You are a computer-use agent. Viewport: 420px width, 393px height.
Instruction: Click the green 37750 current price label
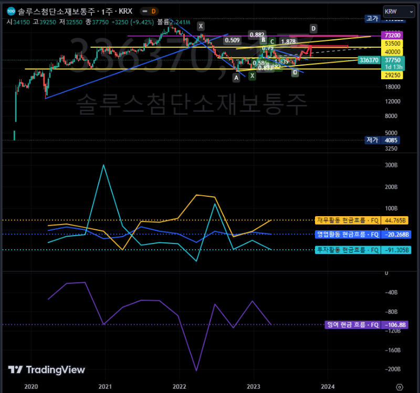click(x=393, y=63)
